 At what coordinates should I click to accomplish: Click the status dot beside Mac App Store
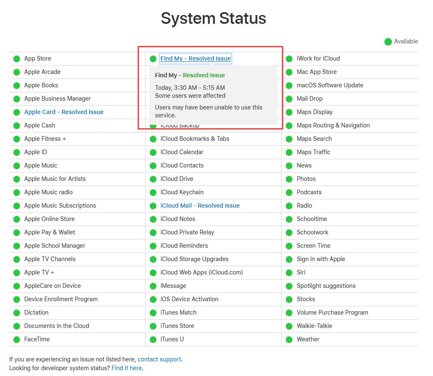[289, 72]
